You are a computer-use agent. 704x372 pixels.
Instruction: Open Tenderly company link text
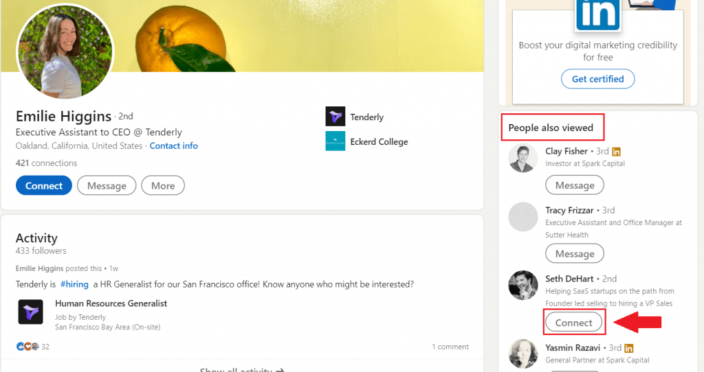click(x=367, y=117)
